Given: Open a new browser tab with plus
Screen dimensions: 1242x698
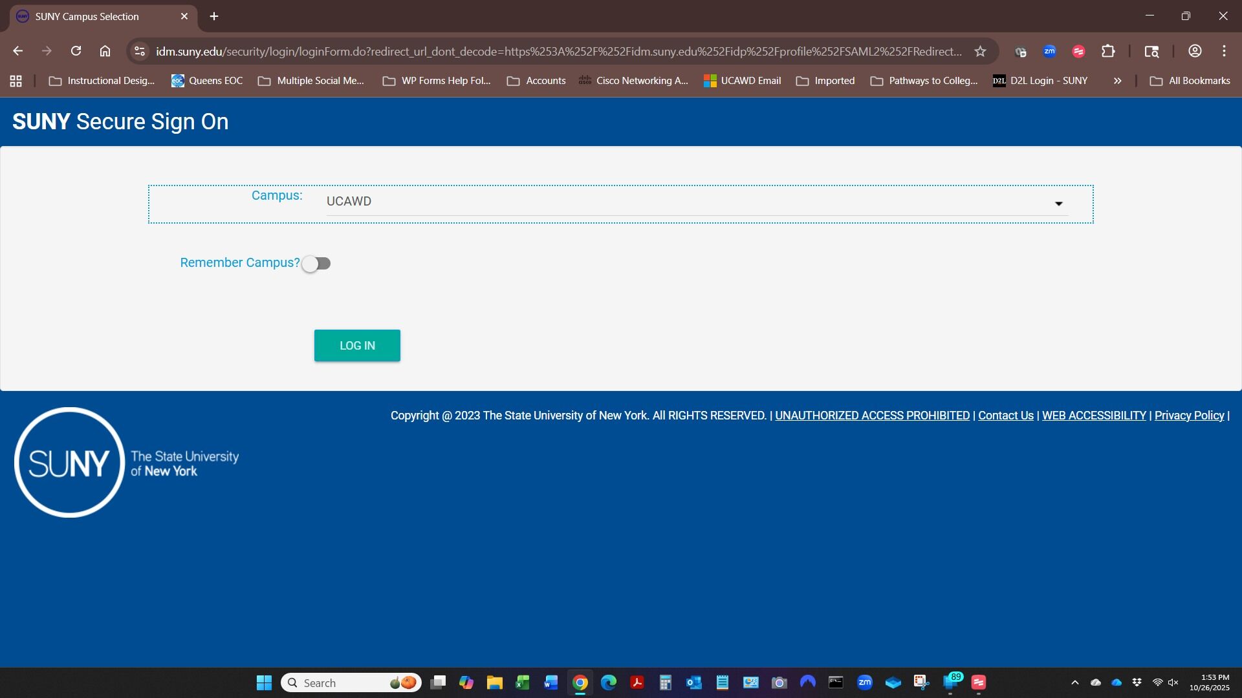Looking at the screenshot, I should click(x=214, y=16).
